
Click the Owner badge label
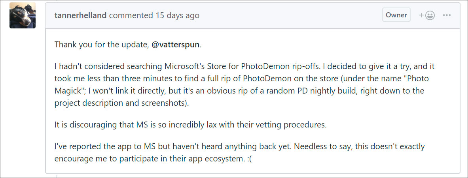pyautogui.click(x=396, y=15)
